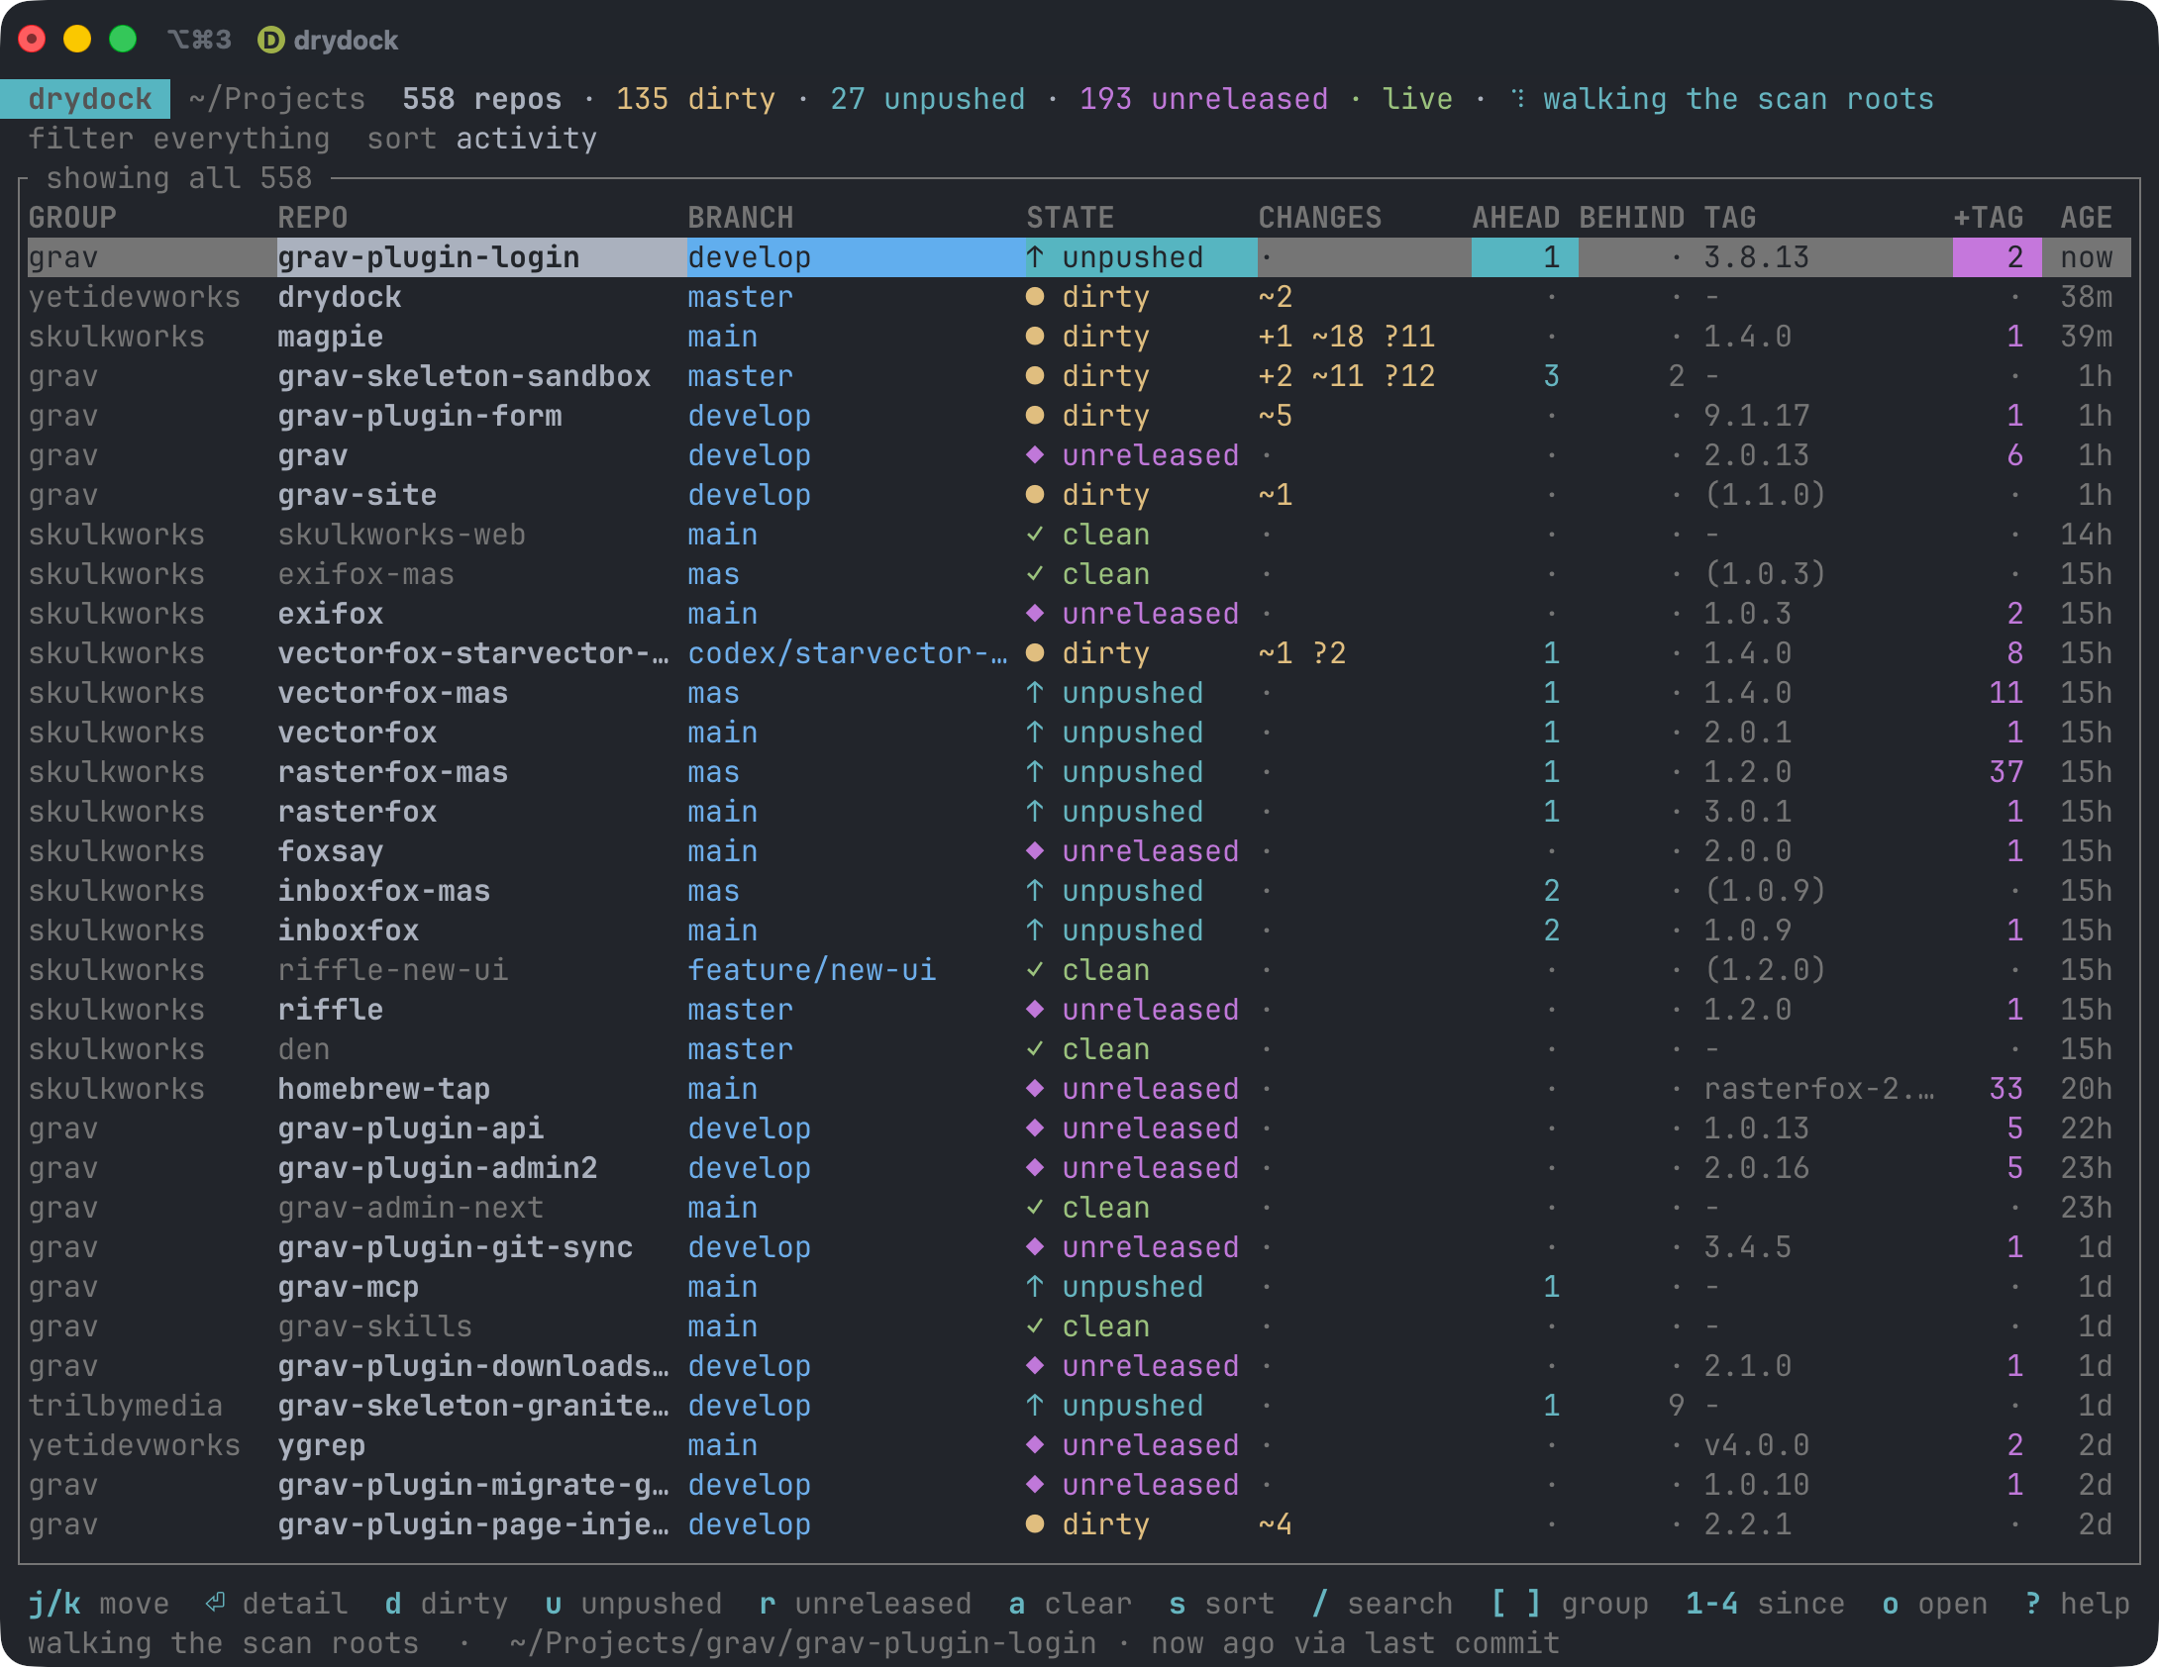Click tag '3.8.13' on selected row

[x=1757, y=257]
